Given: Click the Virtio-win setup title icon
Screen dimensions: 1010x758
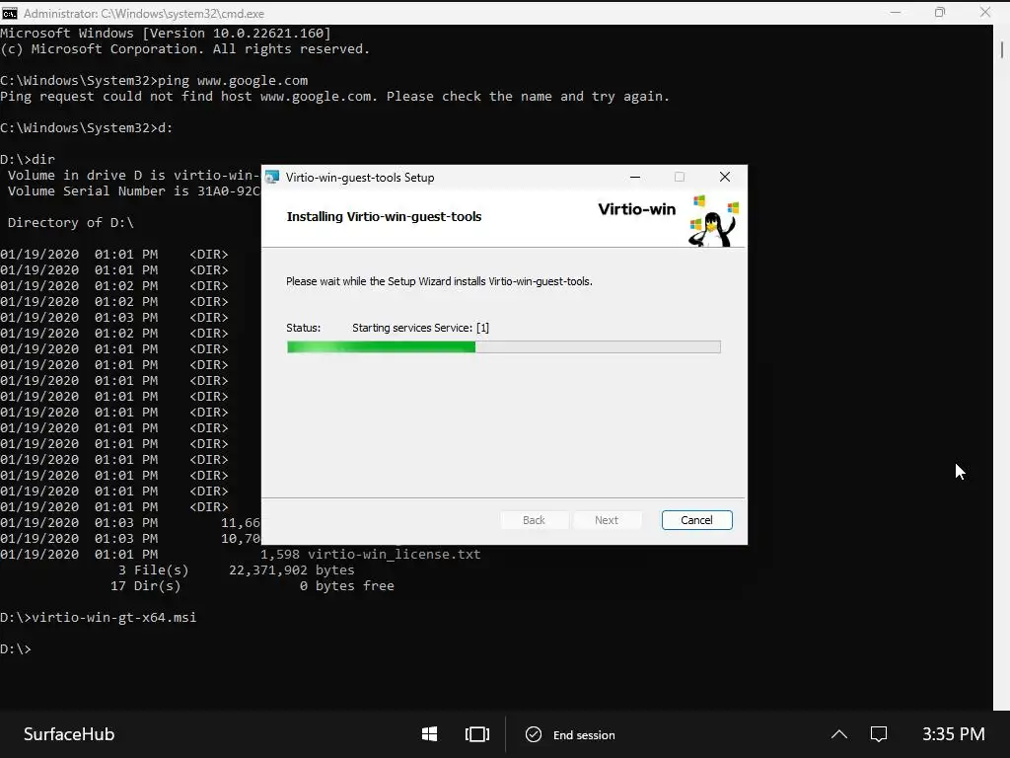Looking at the screenshot, I should coord(272,178).
